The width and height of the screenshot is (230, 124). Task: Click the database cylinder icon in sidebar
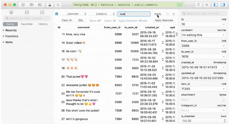(27, 12)
